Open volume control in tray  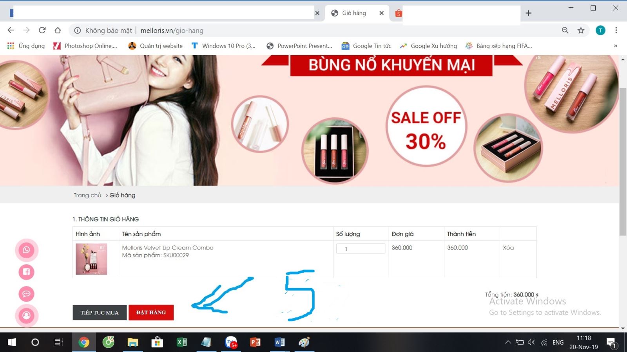531,342
